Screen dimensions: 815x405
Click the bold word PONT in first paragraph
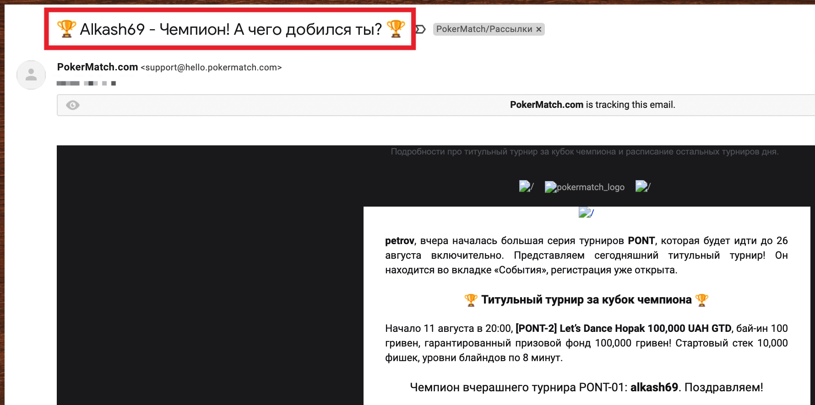click(x=641, y=241)
